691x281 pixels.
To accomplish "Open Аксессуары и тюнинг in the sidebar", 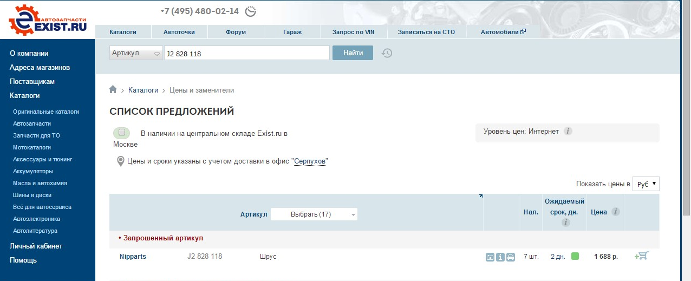I will [x=43, y=159].
